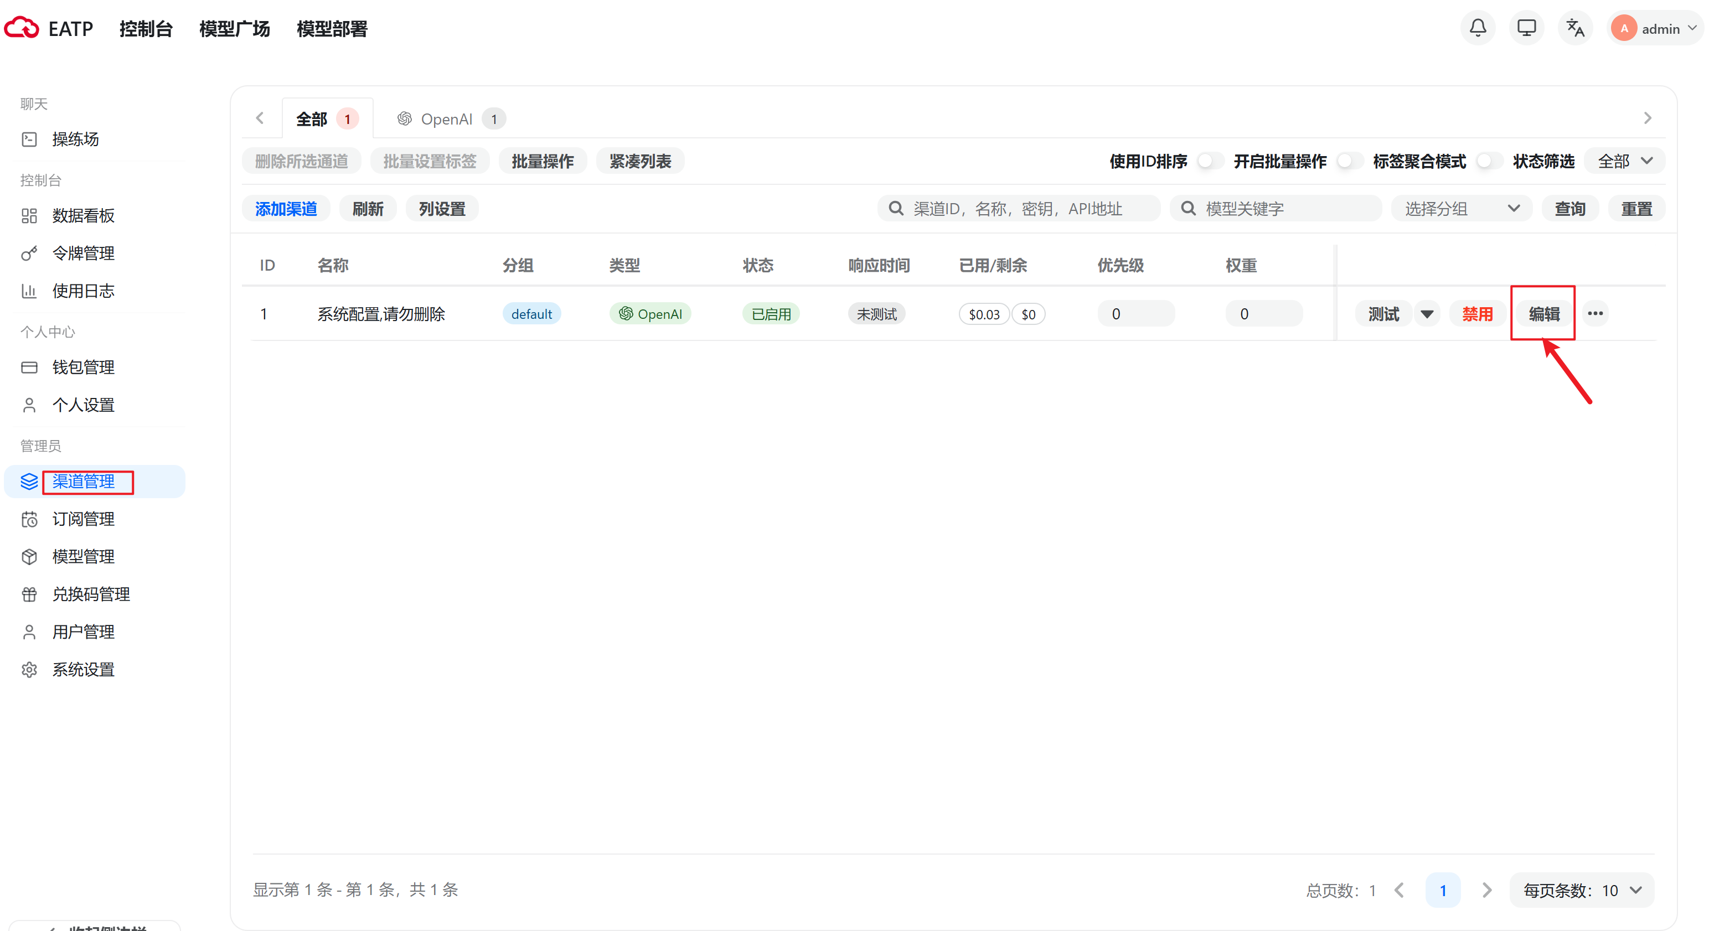Toggle the 开启批量操作 switch
Screen dimensions: 1709x931
1349,161
